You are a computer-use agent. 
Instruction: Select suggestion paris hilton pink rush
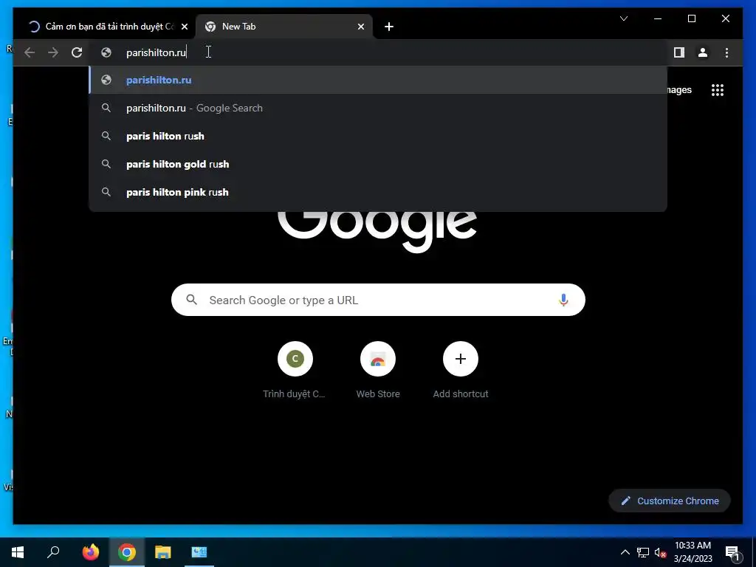pyautogui.click(x=378, y=192)
